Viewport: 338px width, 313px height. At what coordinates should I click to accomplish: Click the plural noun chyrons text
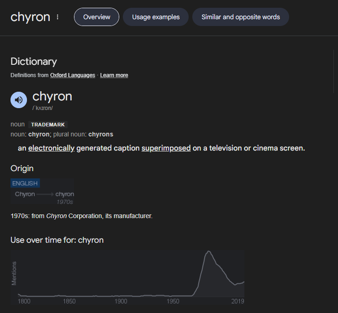click(x=100, y=134)
